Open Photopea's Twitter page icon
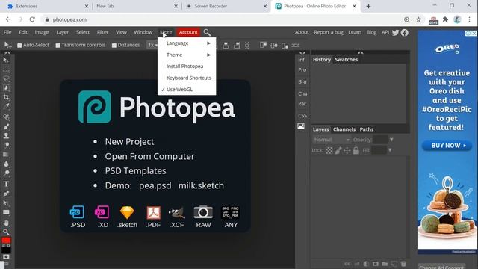 pyautogui.click(x=395, y=32)
